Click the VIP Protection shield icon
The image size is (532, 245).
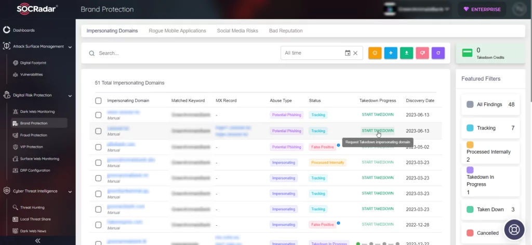[15, 147]
